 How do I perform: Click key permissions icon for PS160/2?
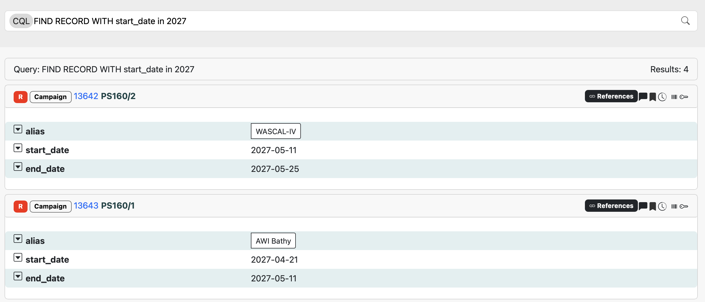tap(684, 97)
